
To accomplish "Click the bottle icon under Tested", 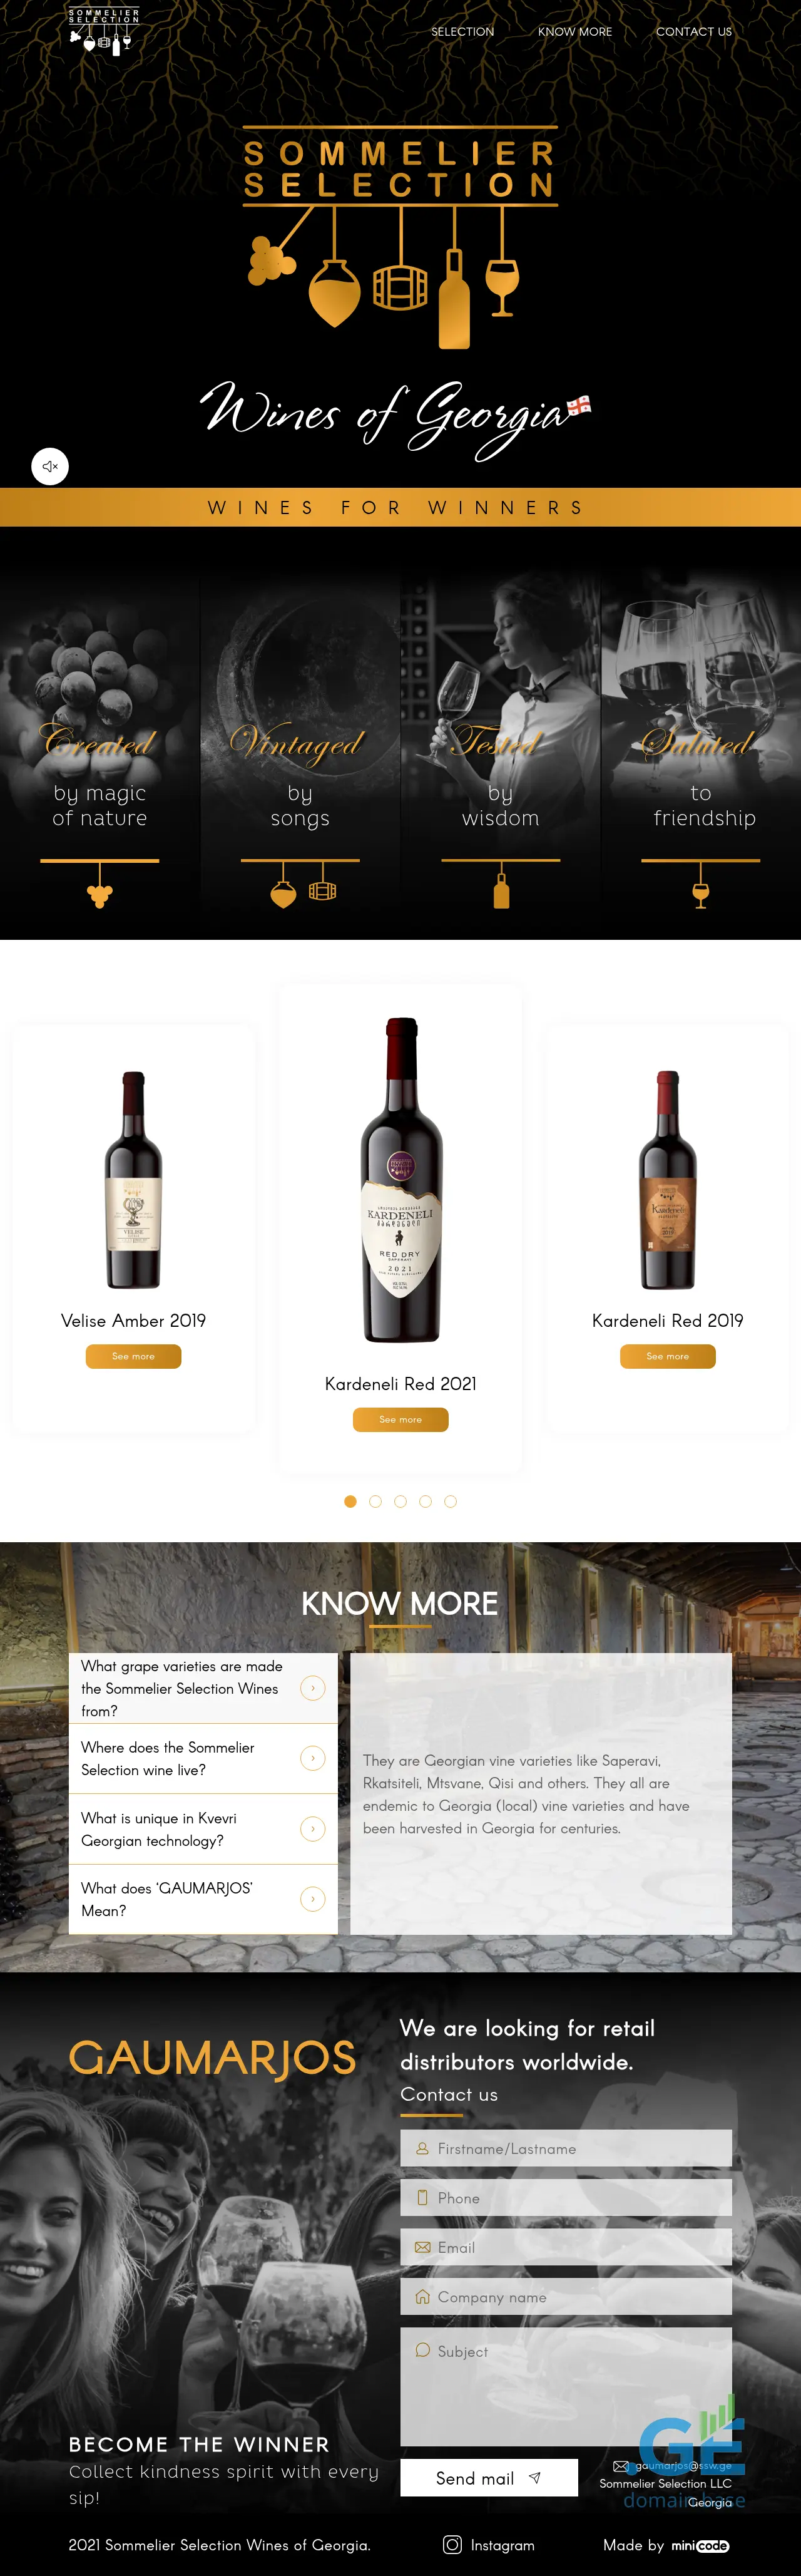I will [502, 890].
